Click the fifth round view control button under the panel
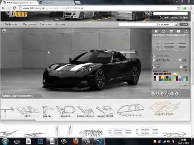Screen dimensions: 194x145 pyautogui.click(x=172, y=94)
